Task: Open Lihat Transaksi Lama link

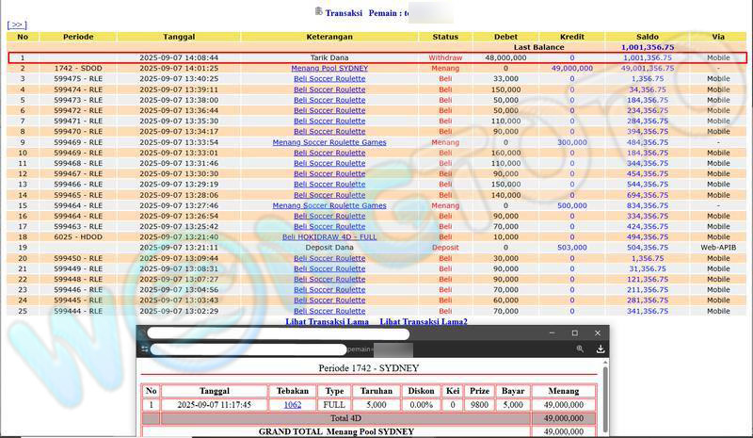Action: pos(328,322)
